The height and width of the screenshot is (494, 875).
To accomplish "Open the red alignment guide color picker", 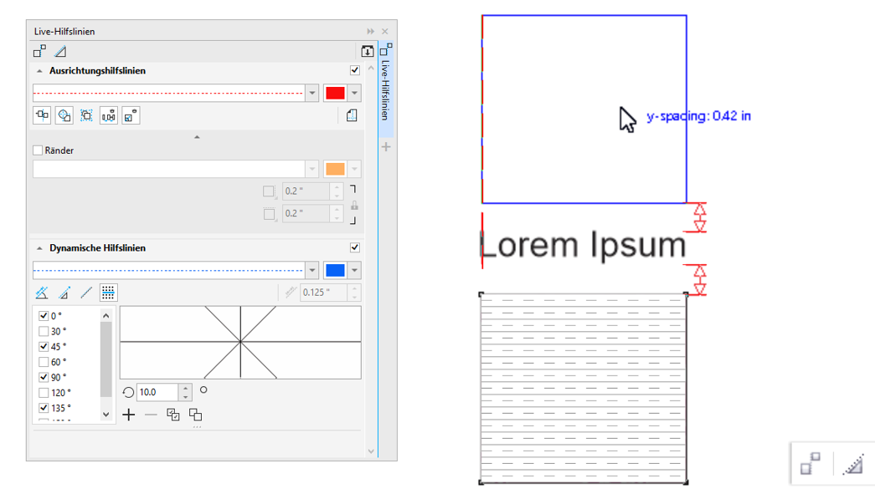I will pyautogui.click(x=355, y=93).
